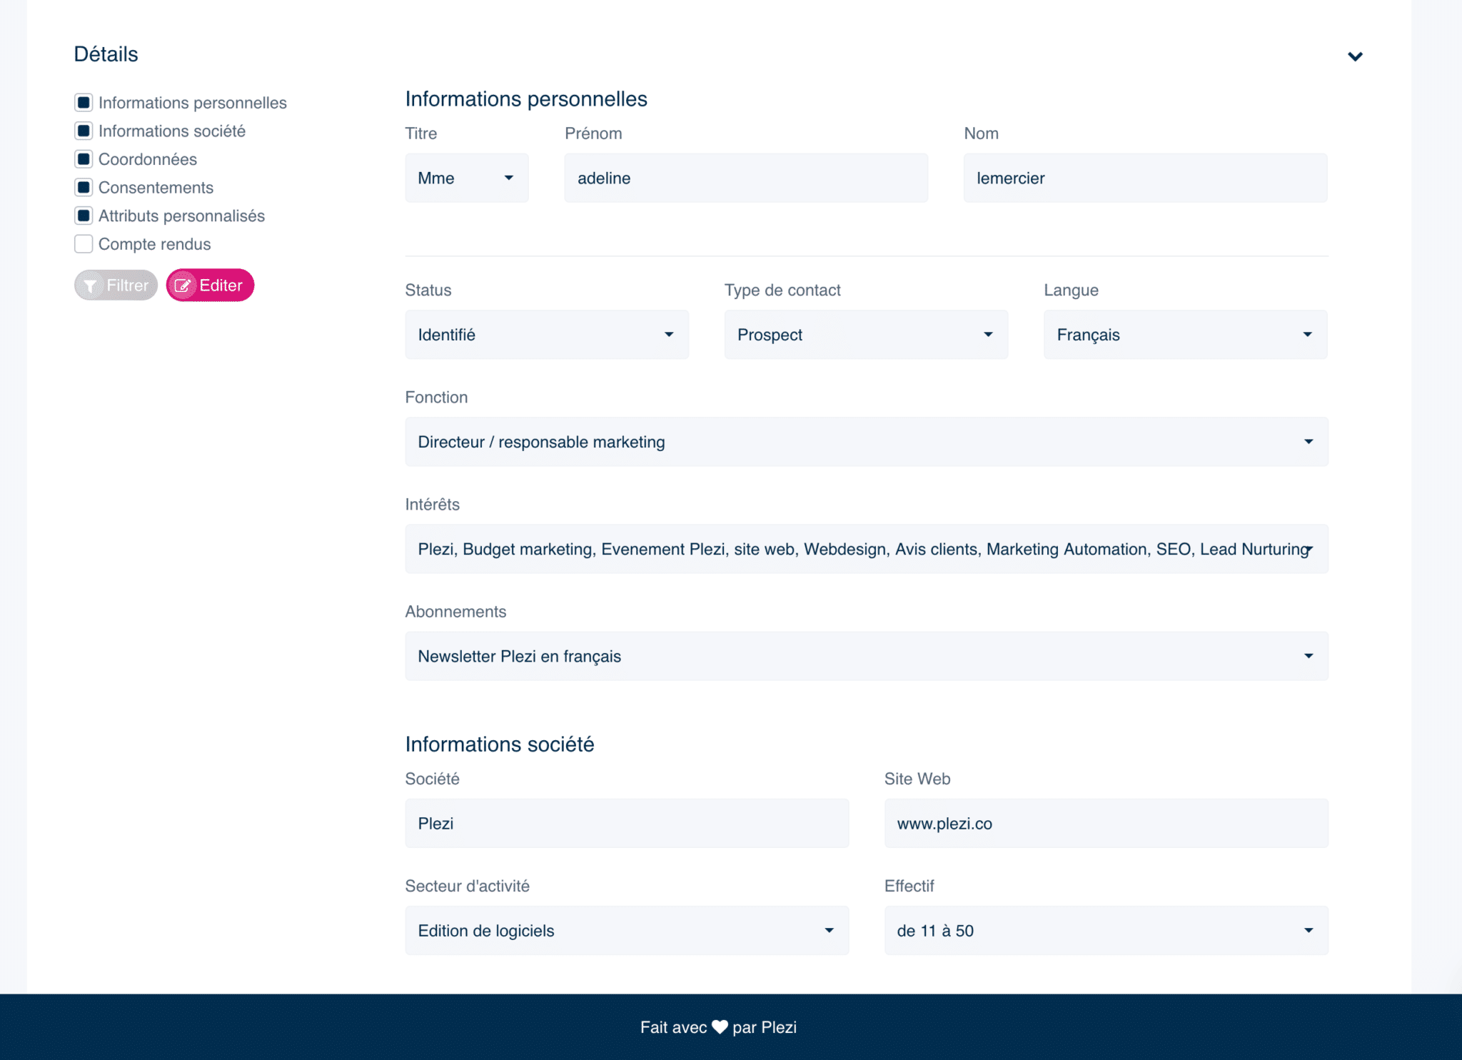Toggle the Coordonnées checkbox
Viewport: 1462px width, 1060px height.
pos(84,159)
